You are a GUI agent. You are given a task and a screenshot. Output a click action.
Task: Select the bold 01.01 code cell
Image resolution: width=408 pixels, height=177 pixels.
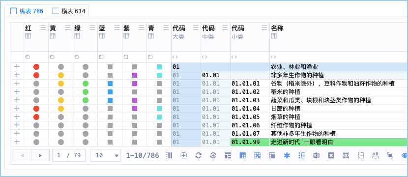(215, 76)
